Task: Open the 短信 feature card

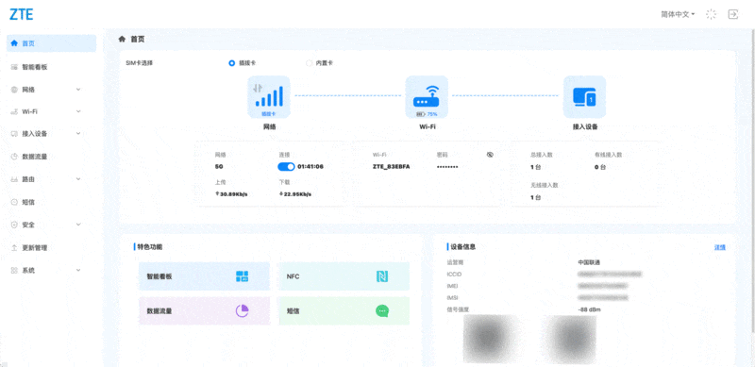Action: [x=344, y=310]
